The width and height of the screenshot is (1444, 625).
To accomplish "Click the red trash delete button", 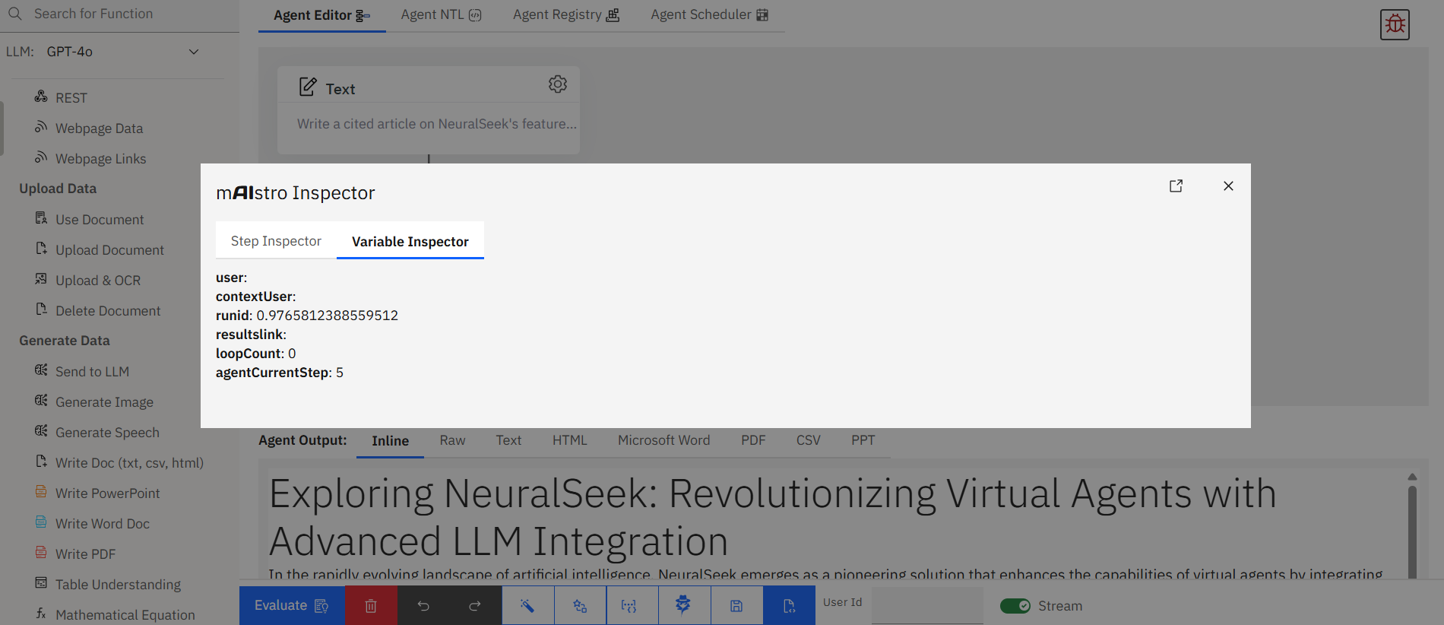I will (x=371, y=605).
